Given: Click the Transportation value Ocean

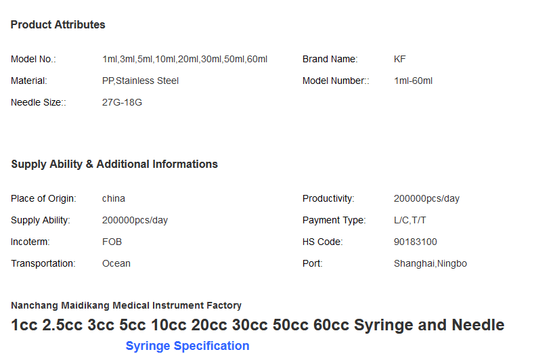Looking at the screenshot, I should (x=116, y=263).
